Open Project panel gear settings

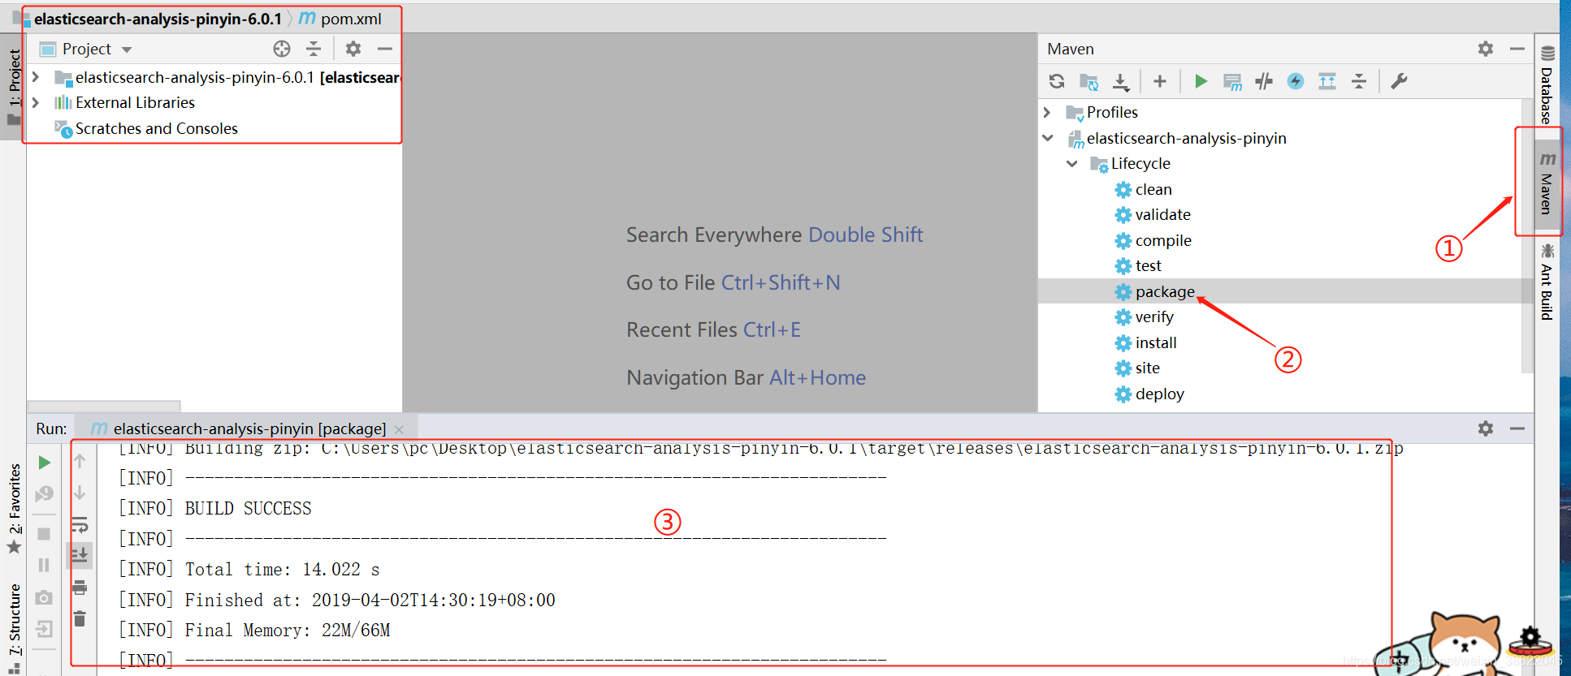[353, 49]
